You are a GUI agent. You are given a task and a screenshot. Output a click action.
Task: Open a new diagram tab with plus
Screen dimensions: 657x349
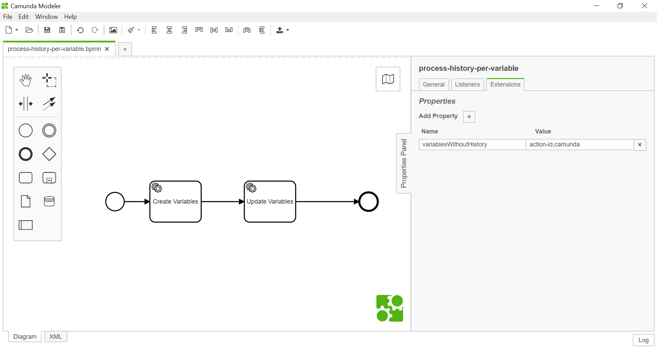point(125,49)
